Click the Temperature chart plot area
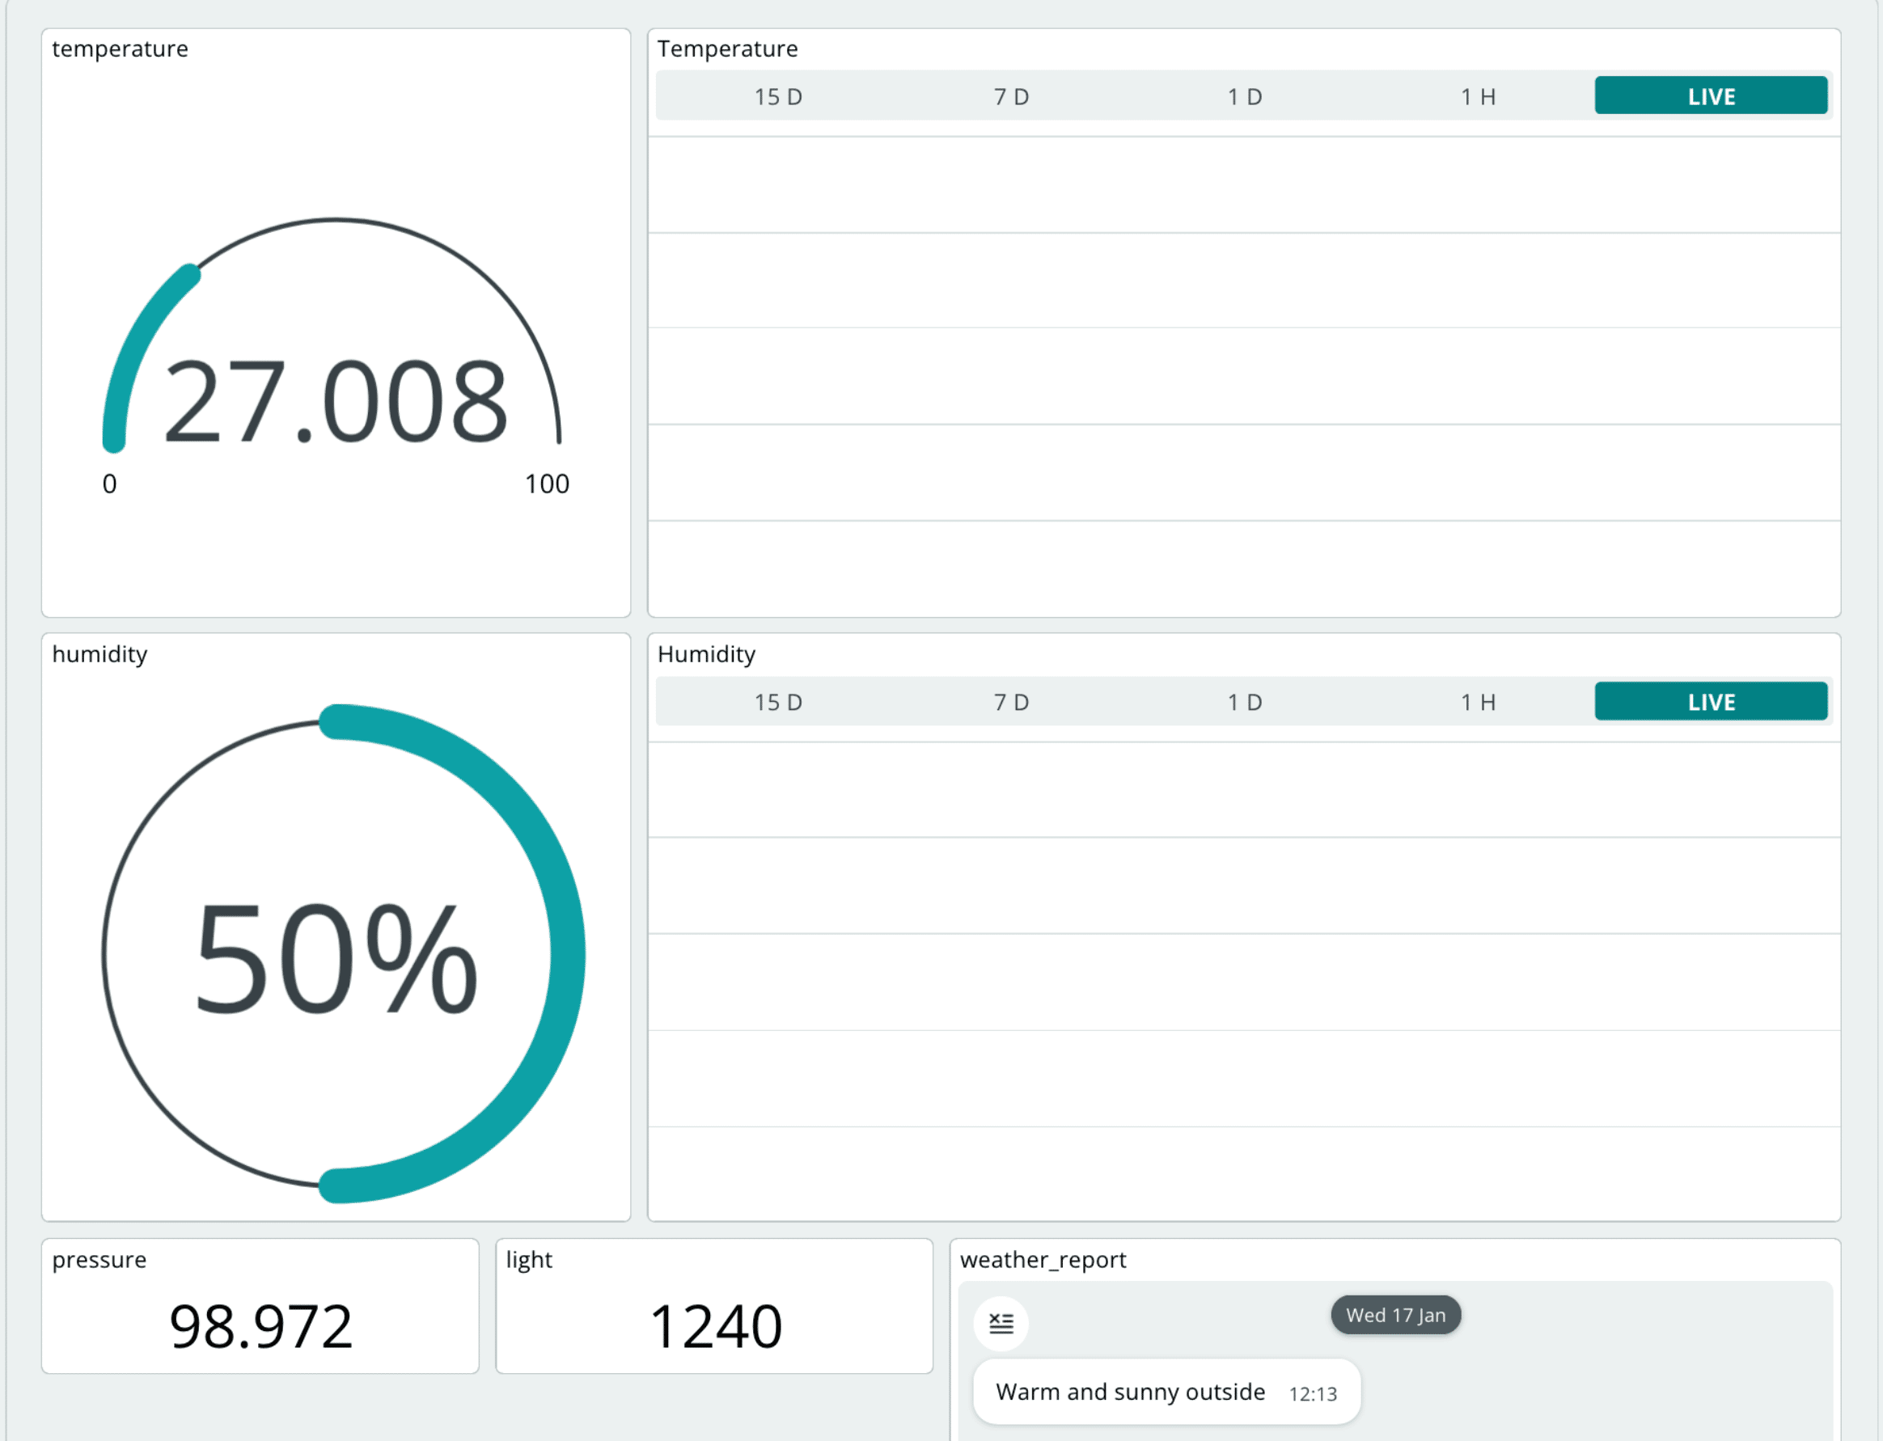Viewport: 1883px width, 1441px height. (x=1244, y=376)
